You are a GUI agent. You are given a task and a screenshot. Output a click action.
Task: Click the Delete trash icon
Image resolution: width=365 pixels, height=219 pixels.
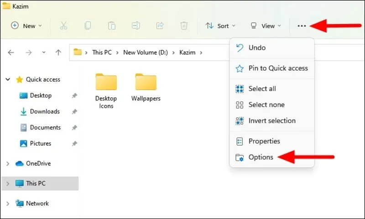184,25
